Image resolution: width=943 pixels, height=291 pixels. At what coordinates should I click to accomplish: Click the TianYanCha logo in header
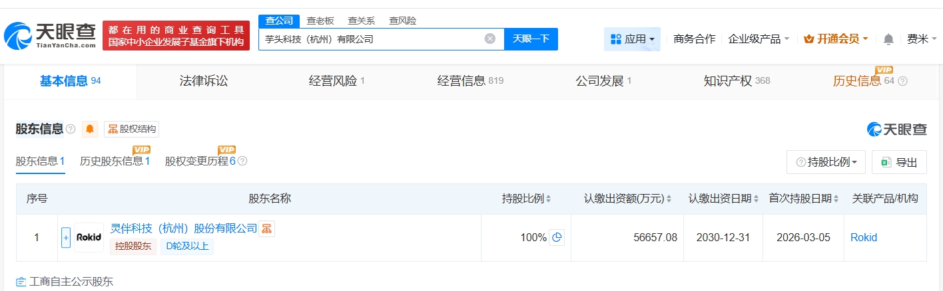pyautogui.click(x=50, y=36)
